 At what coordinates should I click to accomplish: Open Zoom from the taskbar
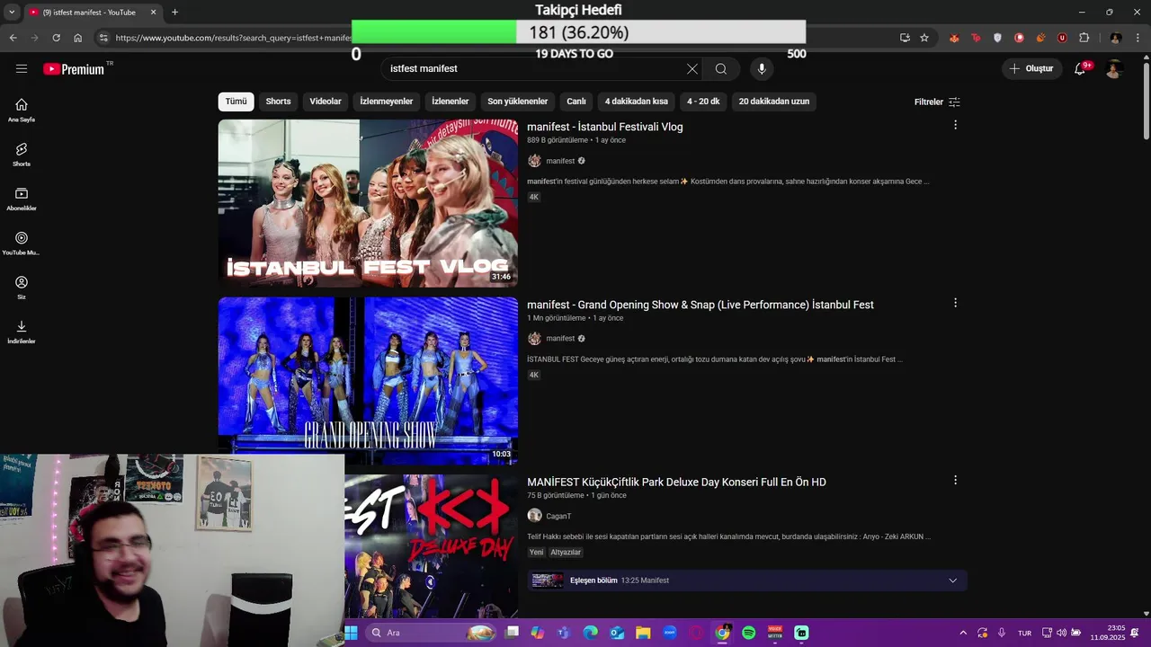click(x=670, y=633)
